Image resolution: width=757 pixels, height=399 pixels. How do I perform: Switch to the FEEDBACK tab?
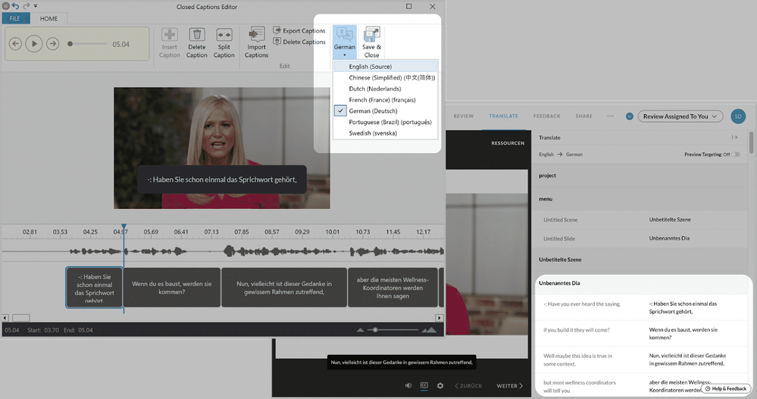coord(546,117)
